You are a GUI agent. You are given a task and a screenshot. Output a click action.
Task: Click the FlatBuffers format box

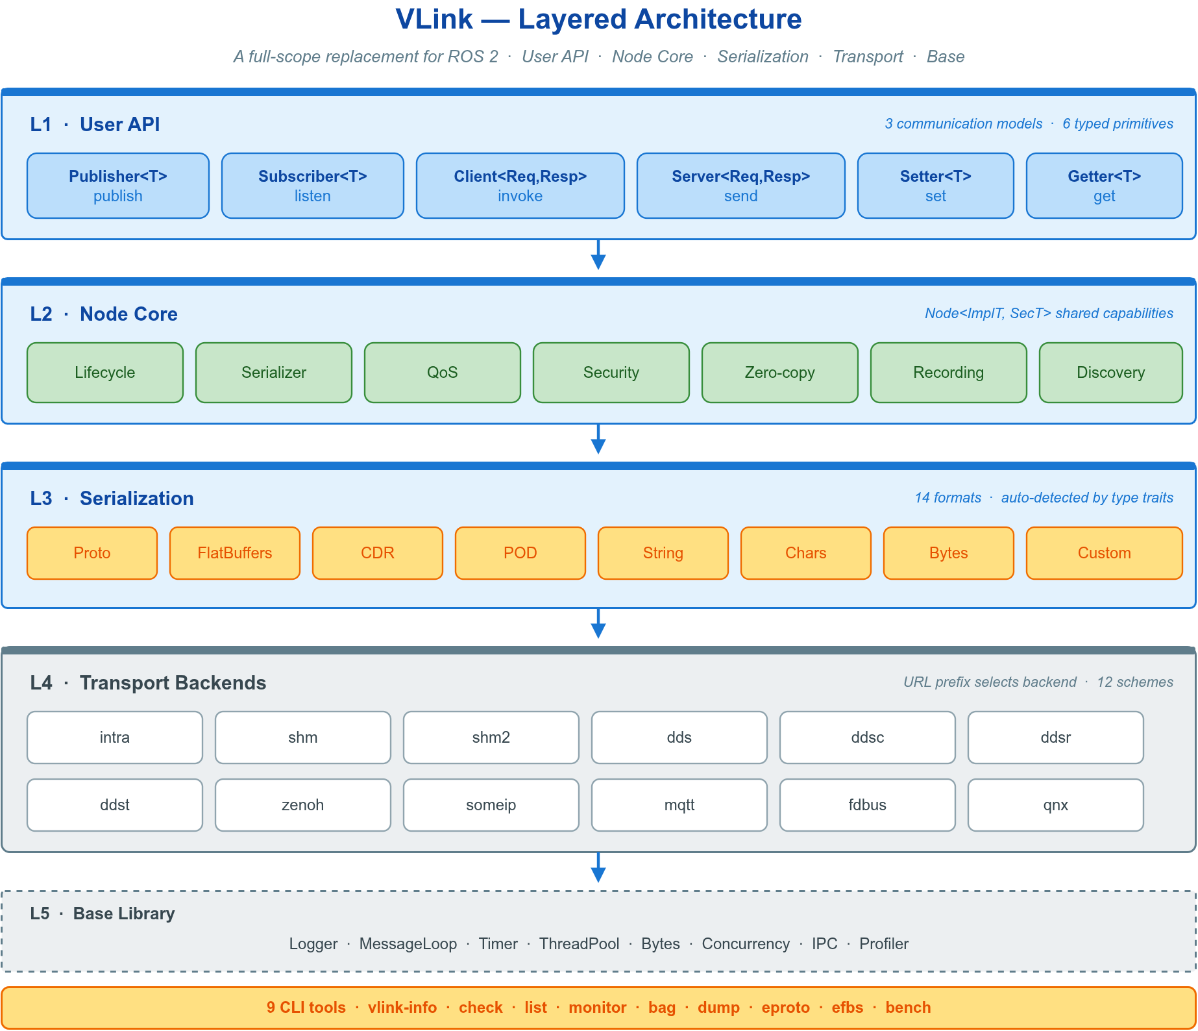point(235,553)
